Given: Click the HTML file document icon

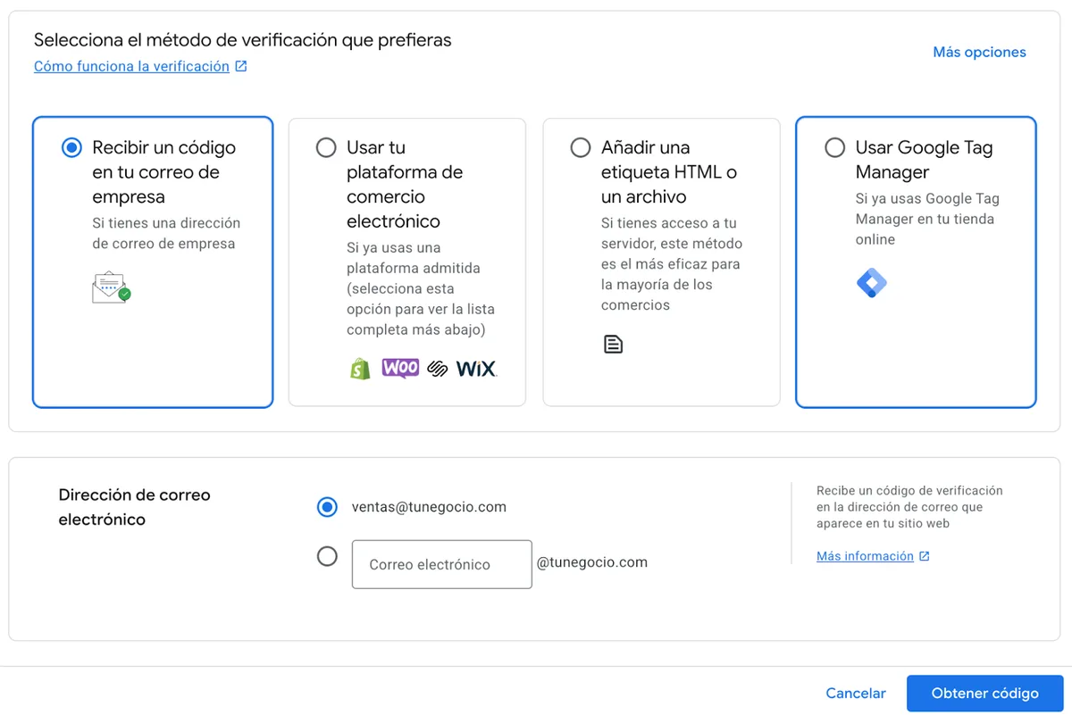Looking at the screenshot, I should 613,344.
